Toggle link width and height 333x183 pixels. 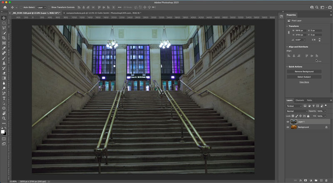[x=288, y=32]
